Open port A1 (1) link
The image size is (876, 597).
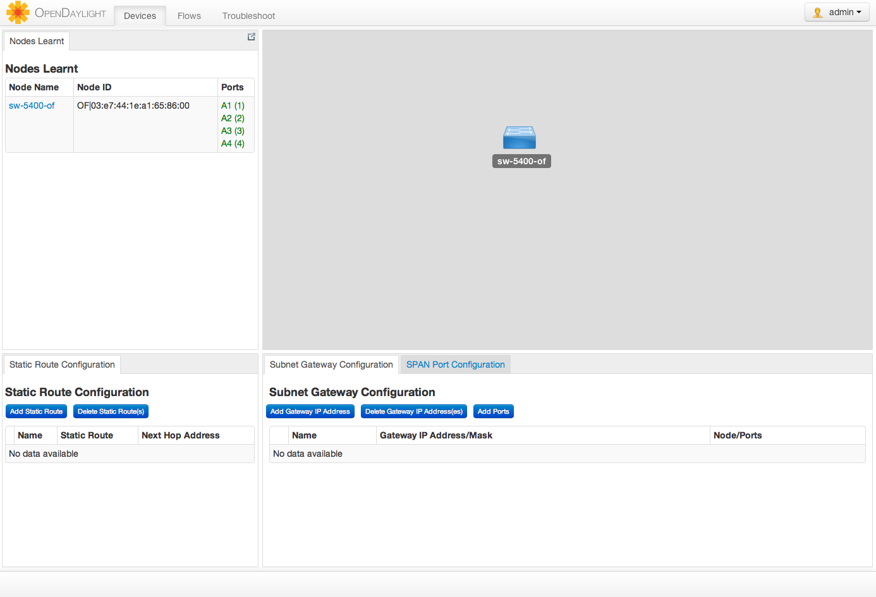pyautogui.click(x=233, y=106)
